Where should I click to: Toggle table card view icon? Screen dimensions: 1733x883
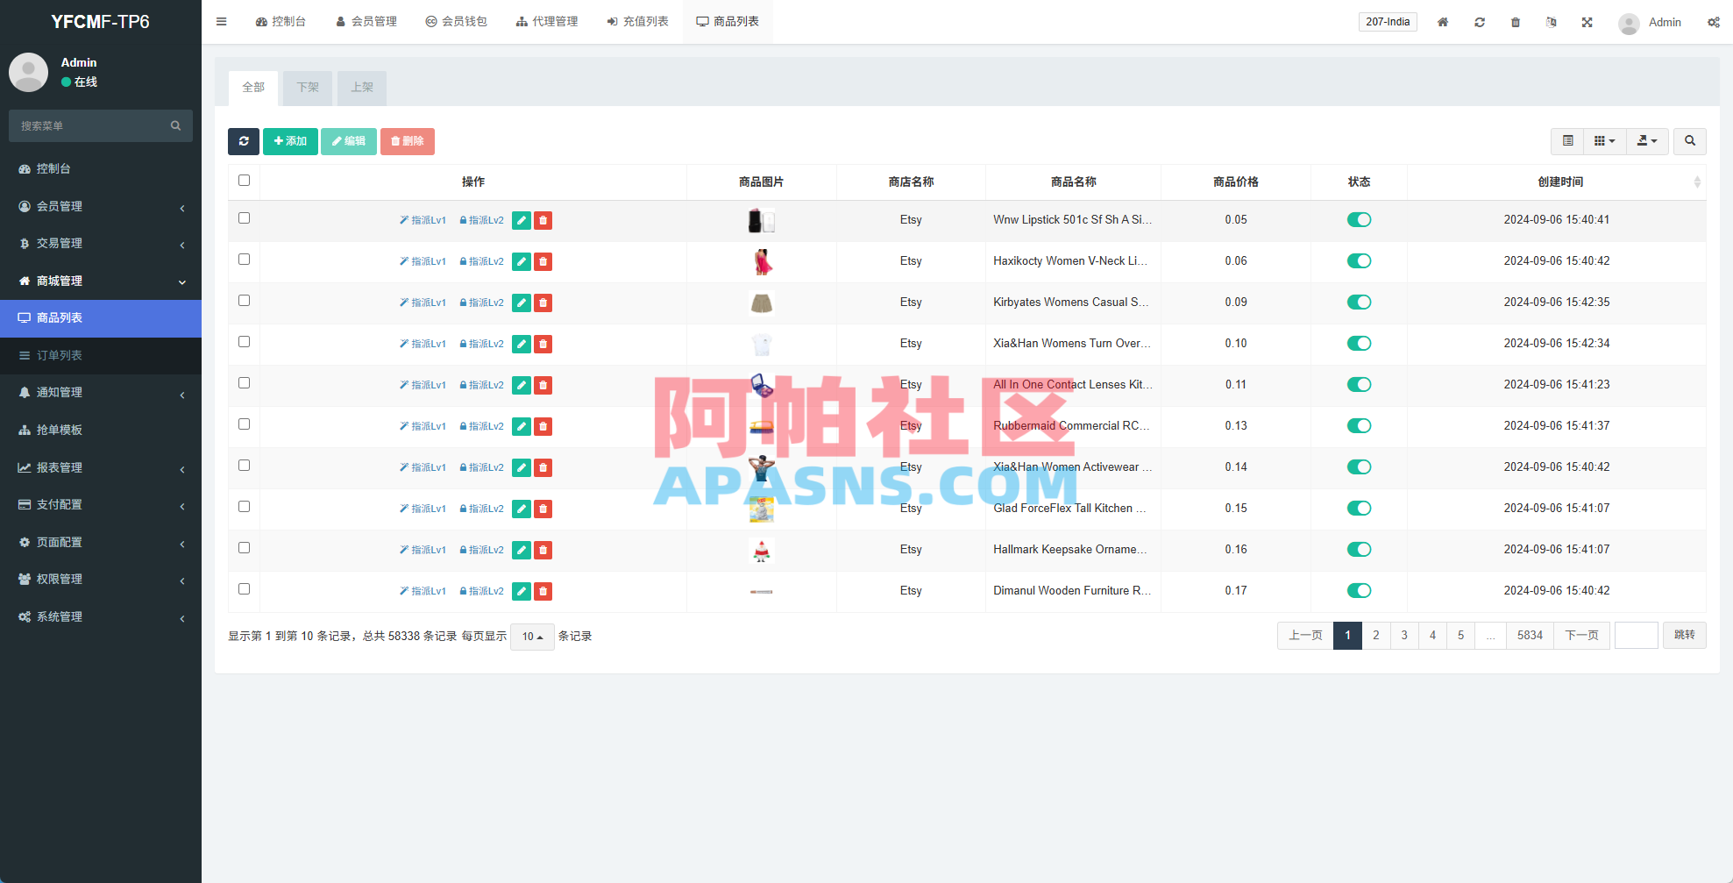pyautogui.click(x=1567, y=141)
